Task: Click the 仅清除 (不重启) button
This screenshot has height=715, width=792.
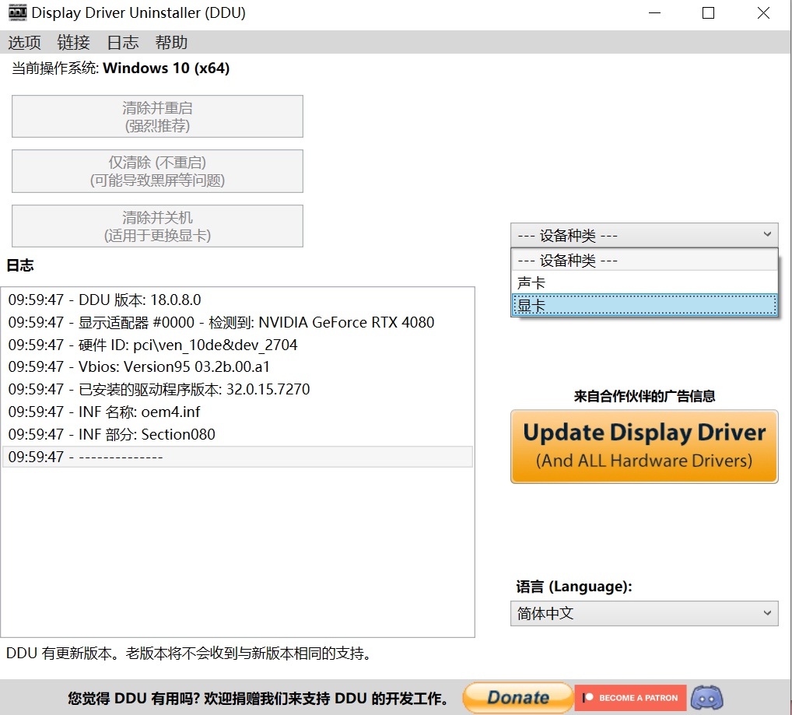Action: (x=158, y=171)
